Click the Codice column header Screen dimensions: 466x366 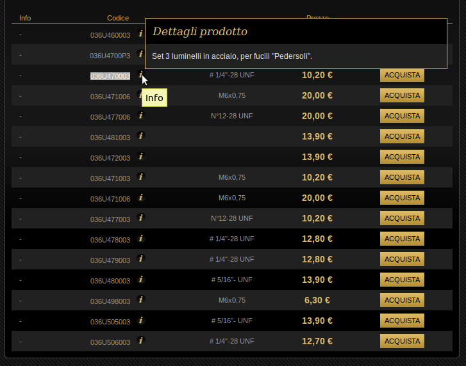coord(118,18)
